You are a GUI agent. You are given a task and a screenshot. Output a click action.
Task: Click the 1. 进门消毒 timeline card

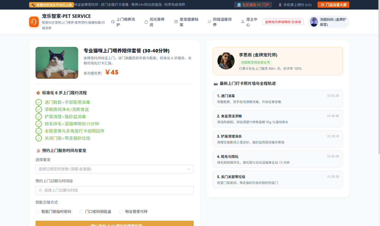(x=278, y=98)
